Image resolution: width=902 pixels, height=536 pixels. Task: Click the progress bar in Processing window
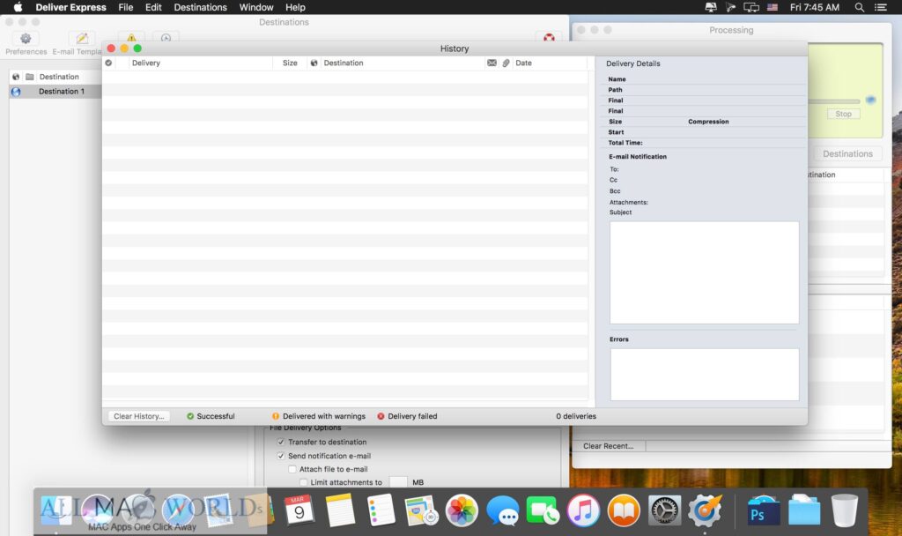point(834,101)
